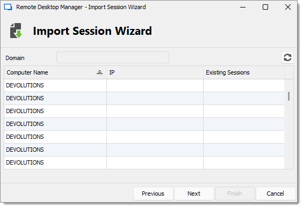Click inside the Domain text field
Viewport: 303px width, 208px height.
[x=113, y=57]
